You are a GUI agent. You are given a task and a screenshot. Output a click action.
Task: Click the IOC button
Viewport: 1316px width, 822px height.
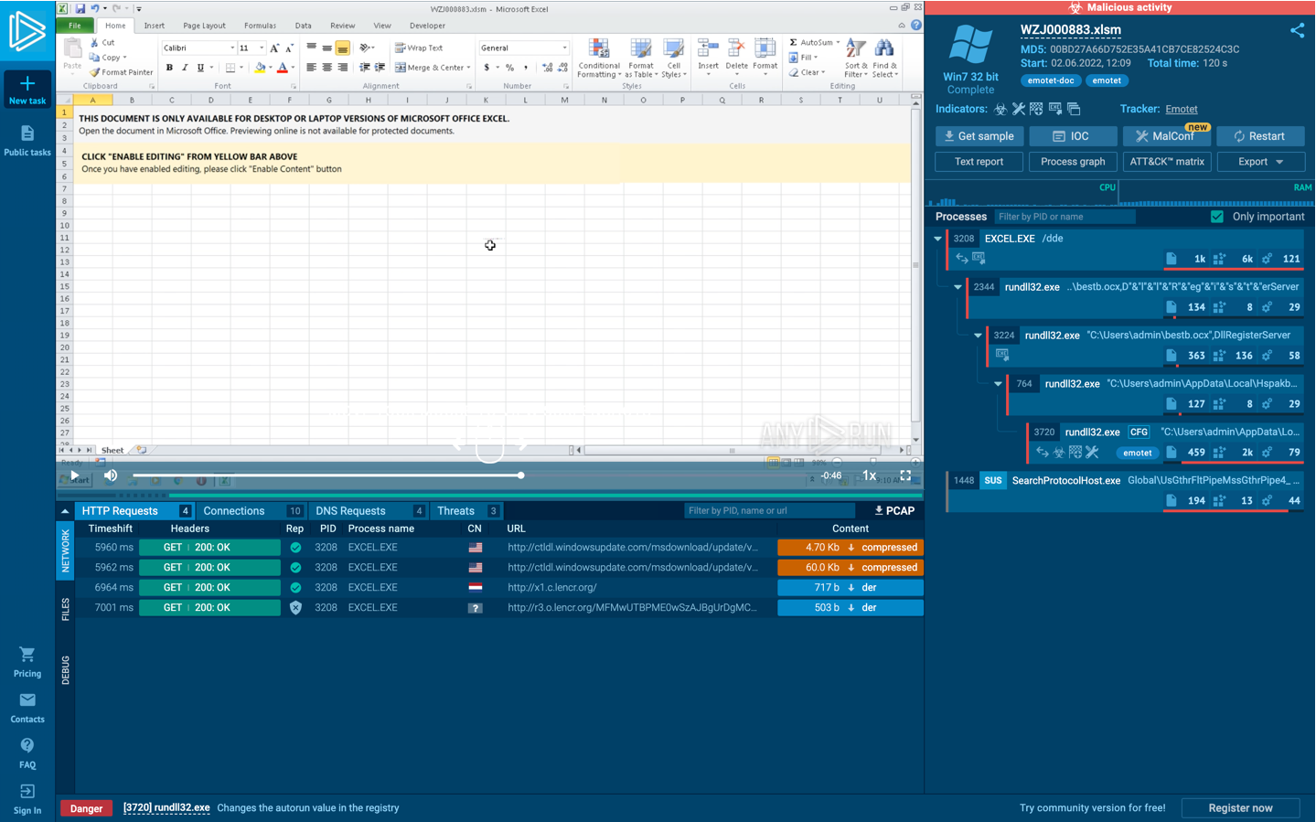(1073, 136)
